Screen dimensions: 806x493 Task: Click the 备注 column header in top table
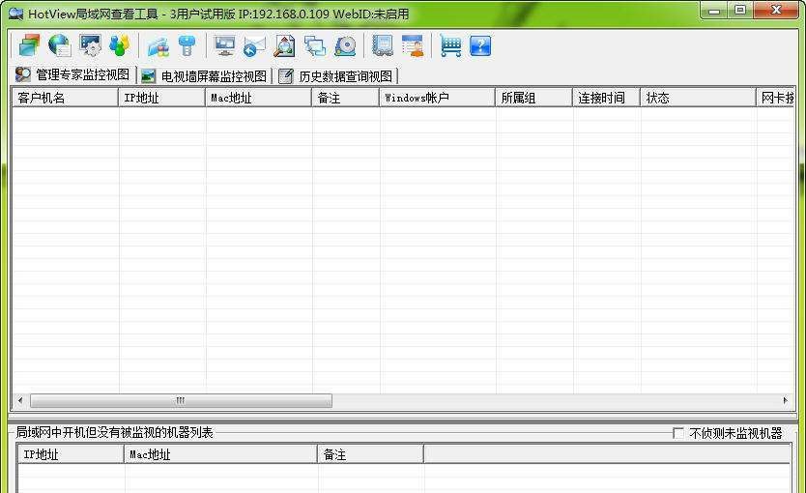pos(345,98)
